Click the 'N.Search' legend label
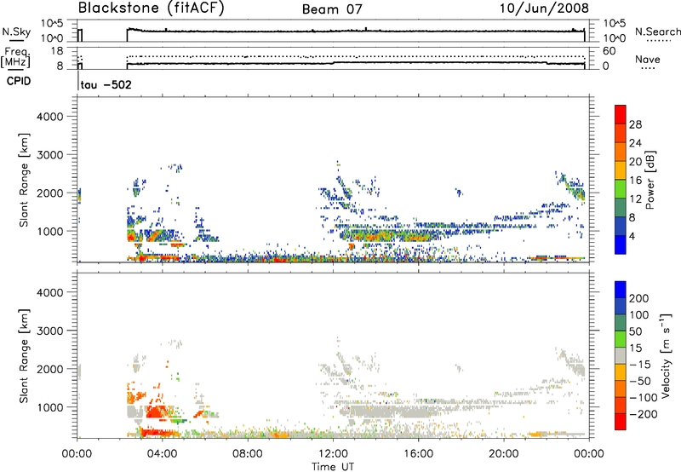 coord(657,32)
